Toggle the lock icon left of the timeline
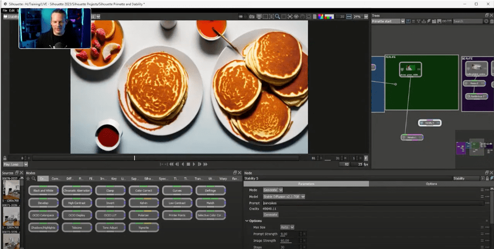 (x=5, y=158)
